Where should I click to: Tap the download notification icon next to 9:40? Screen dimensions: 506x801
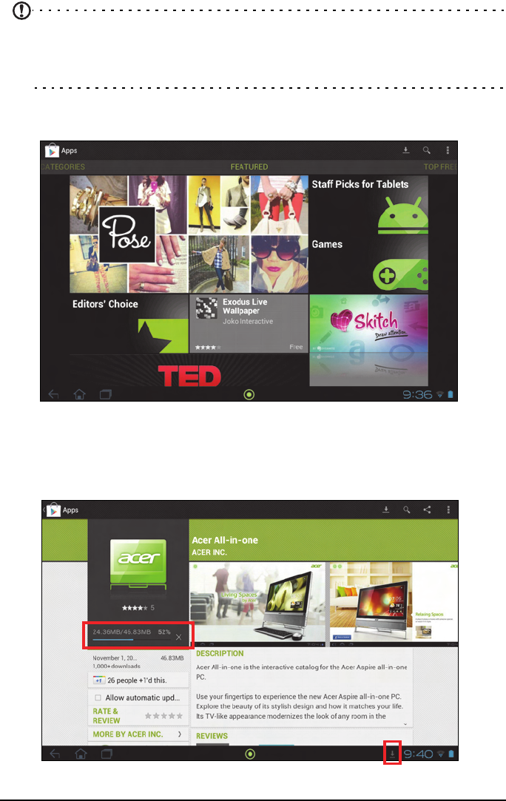coord(392,754)
